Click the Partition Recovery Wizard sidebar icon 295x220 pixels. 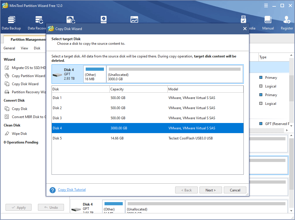[x=7, y=92]
